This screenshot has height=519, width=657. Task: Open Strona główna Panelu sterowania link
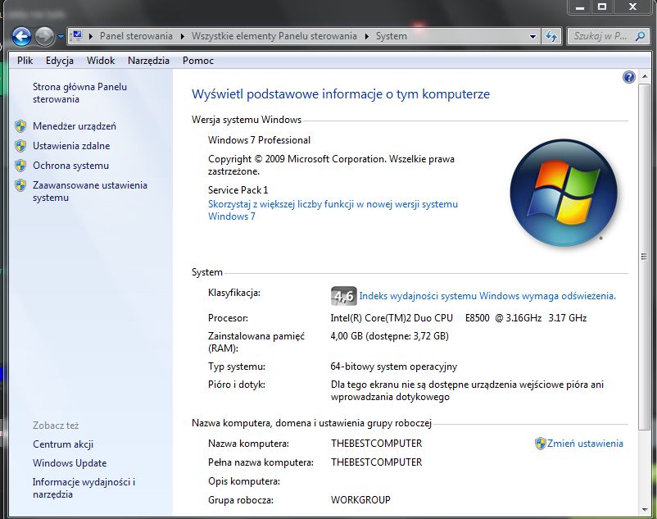[79, 93]
